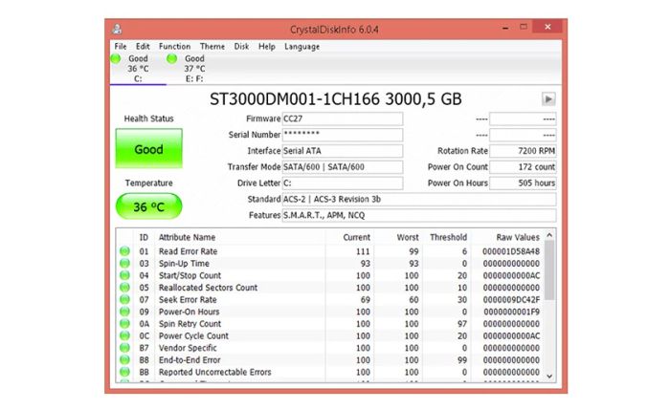Select the End-to-End Error text
The image size is (670, 409).
pyautogui.click(x=190, y=360)
